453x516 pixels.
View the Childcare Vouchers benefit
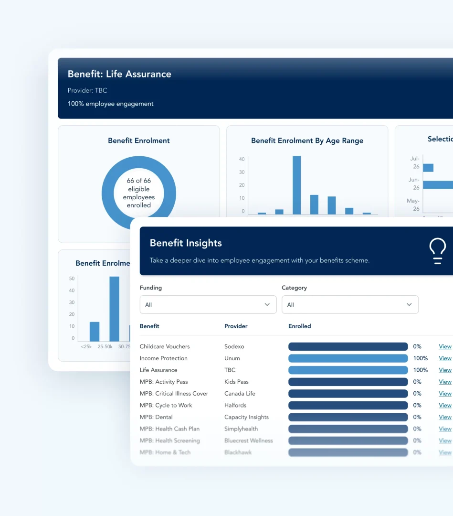click(x=445, y=346)
